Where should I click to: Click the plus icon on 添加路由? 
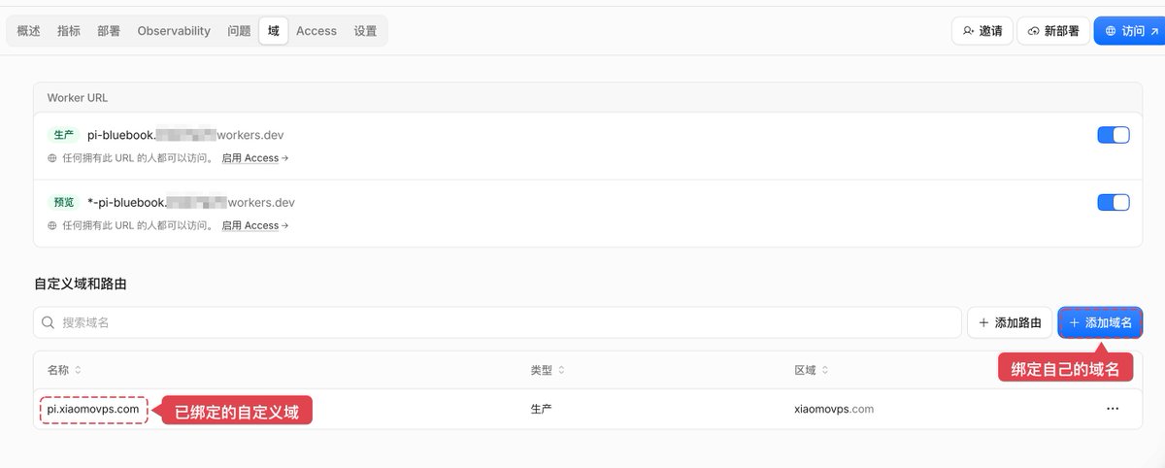[x=983, y=322]
